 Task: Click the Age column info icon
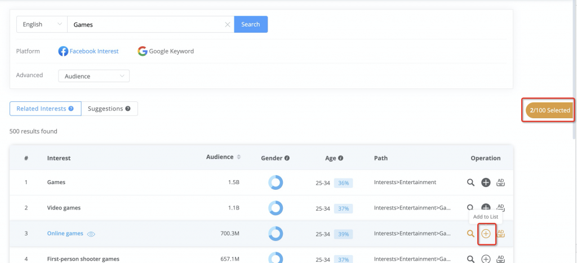coord(341,158)
